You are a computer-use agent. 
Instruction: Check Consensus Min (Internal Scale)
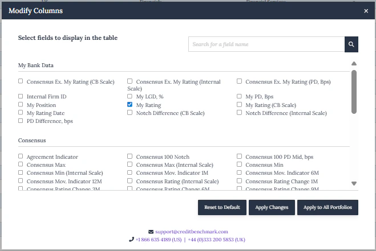click(21, 172)
